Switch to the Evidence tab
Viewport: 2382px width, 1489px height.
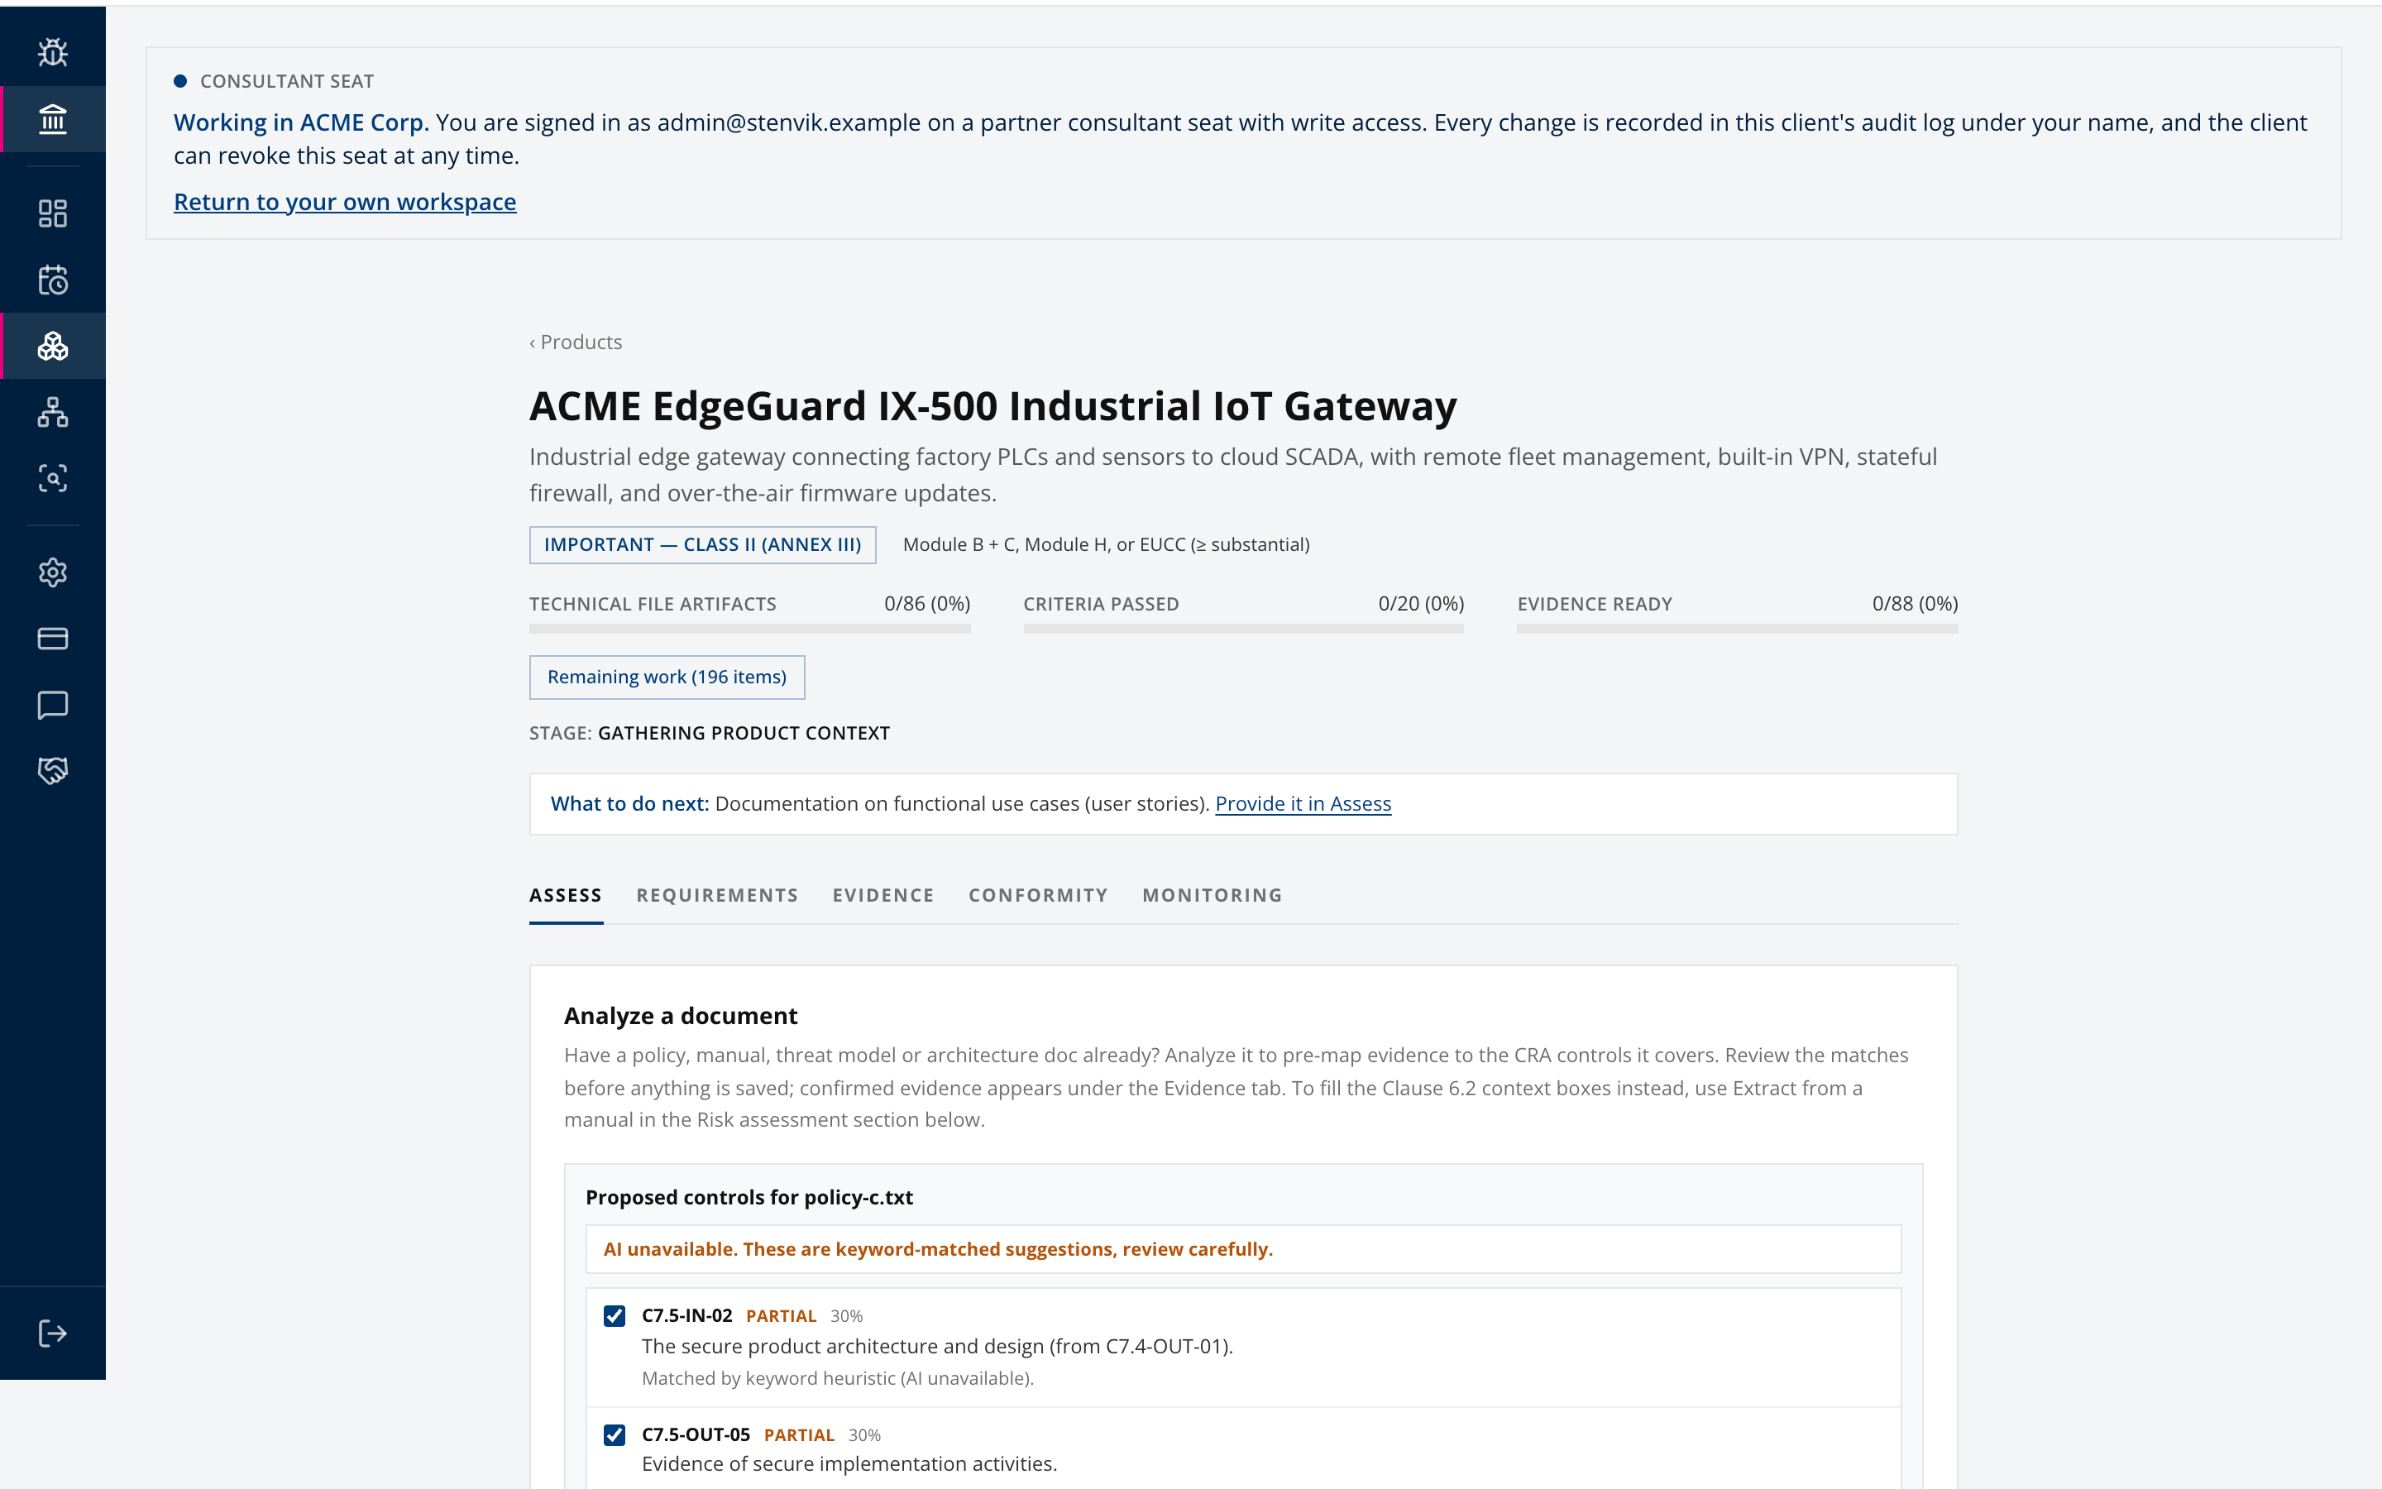click(x=883, y=895)
